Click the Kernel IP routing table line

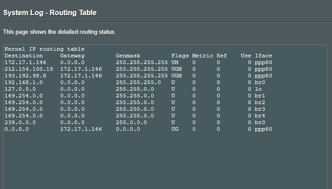44,49
